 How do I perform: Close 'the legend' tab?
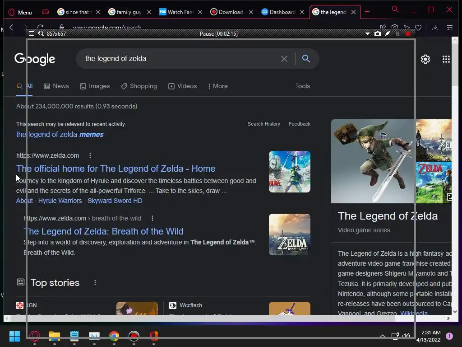click(x=353, y=12)
